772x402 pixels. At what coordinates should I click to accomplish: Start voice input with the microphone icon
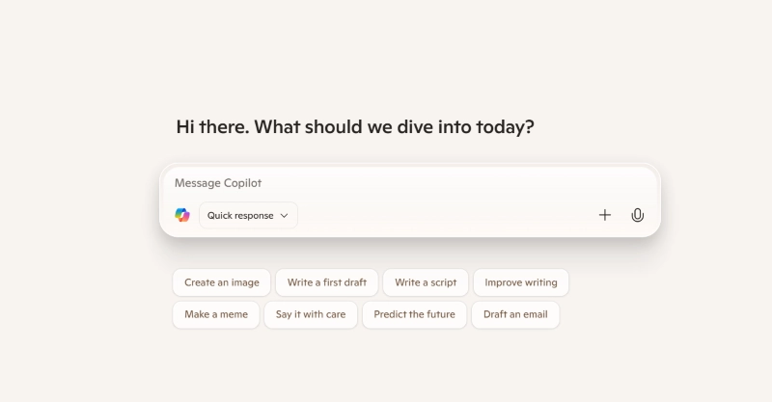(637, 215)
